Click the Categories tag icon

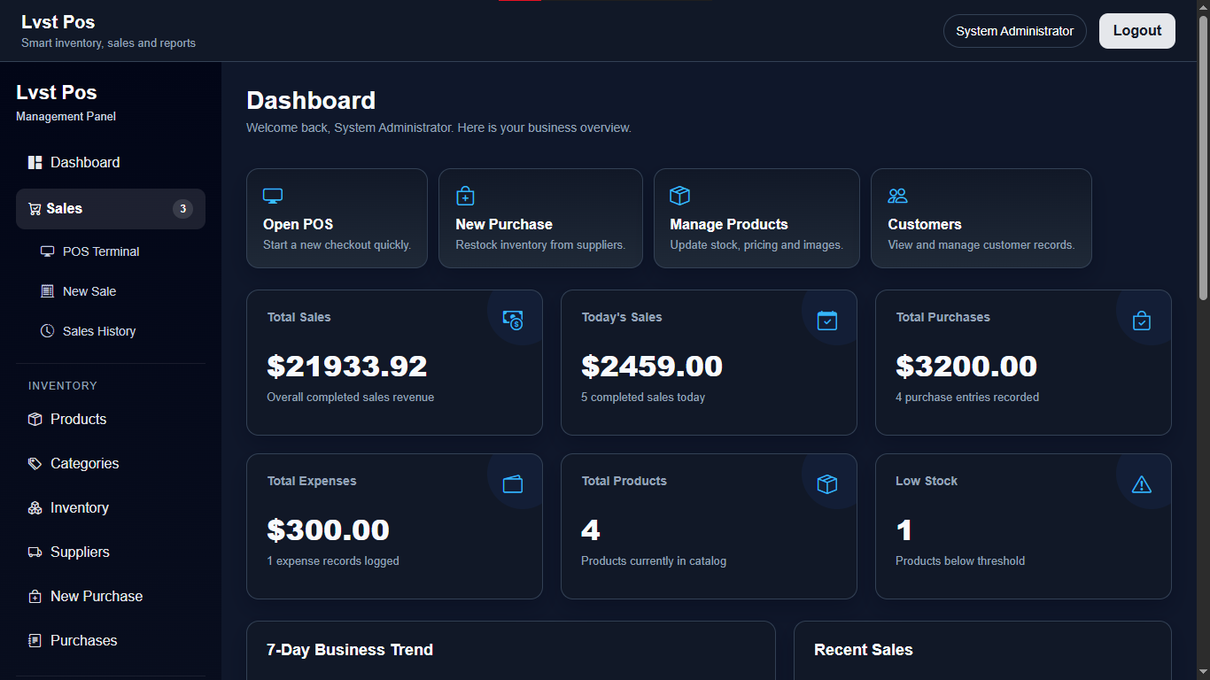pos(35,464)
